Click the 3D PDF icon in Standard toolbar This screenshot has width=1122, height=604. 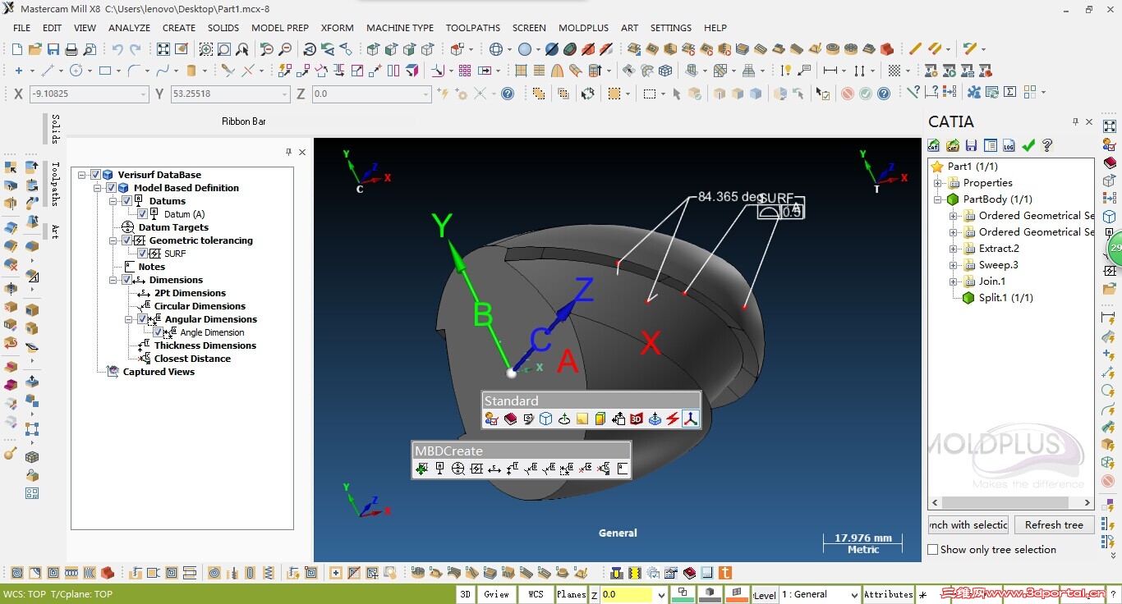coord(637,419)
